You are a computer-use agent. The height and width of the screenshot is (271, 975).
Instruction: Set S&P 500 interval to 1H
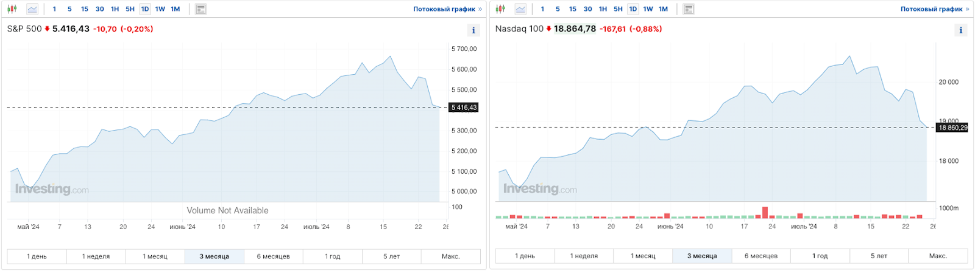tap(115, 9)
